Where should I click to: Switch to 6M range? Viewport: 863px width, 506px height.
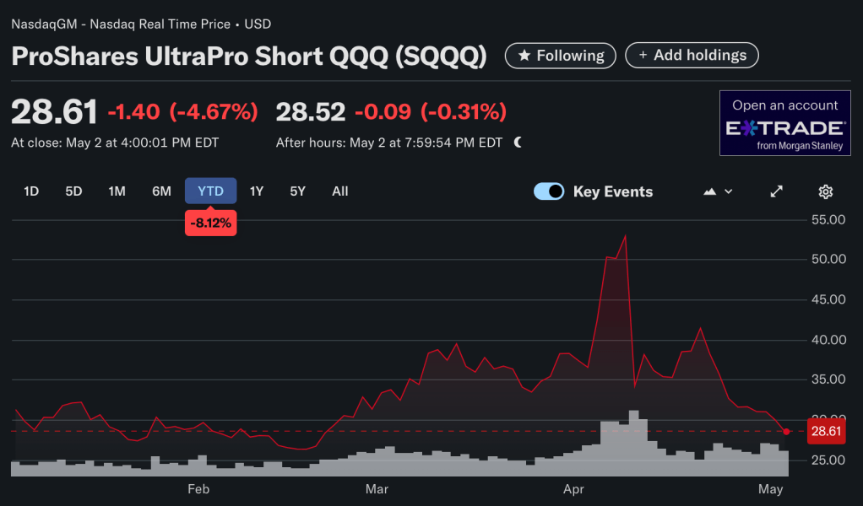(161, 191)
